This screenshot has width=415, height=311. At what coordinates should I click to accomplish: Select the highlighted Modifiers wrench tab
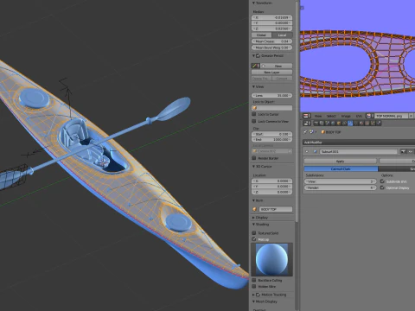350,124
